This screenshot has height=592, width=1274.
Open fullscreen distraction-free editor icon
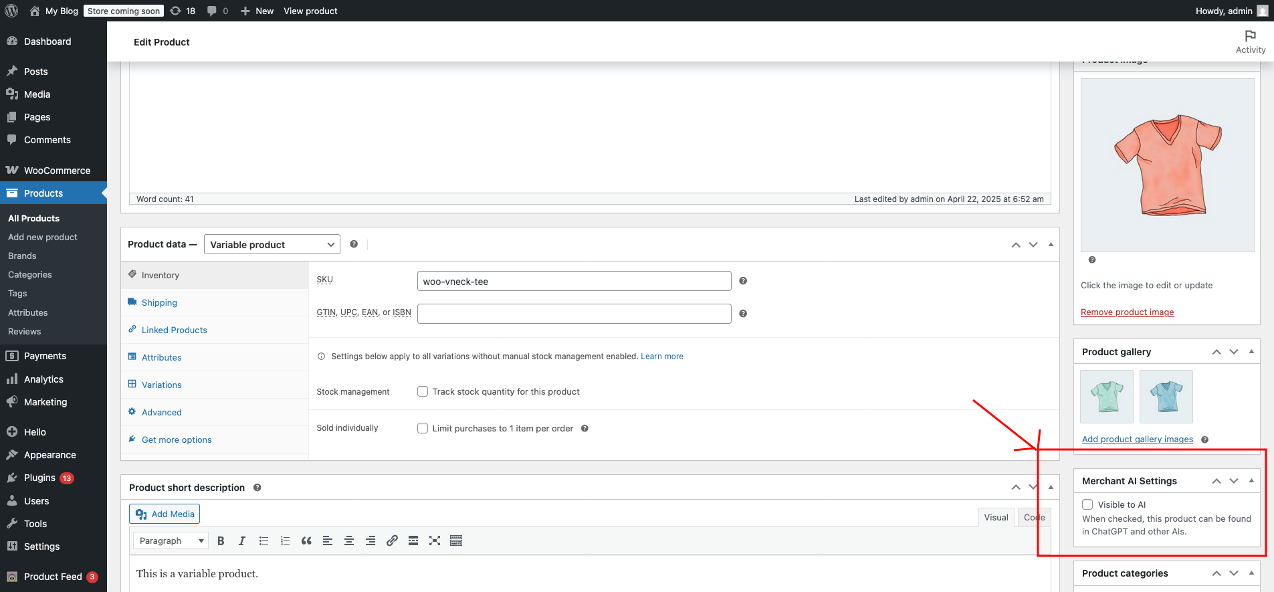(435, 541)
